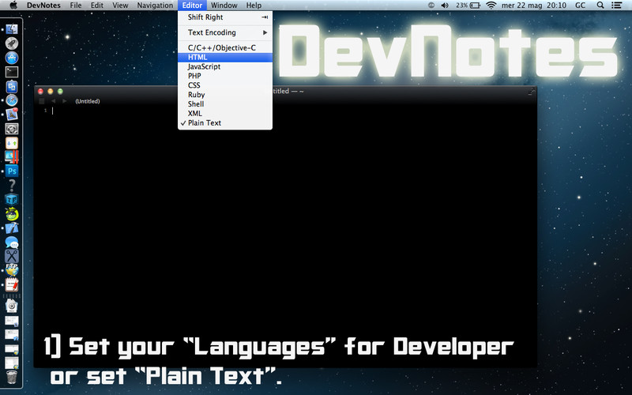Click the battery status indicator
Viewport: 632px width, 395px height.
click(x=468, y=6)
